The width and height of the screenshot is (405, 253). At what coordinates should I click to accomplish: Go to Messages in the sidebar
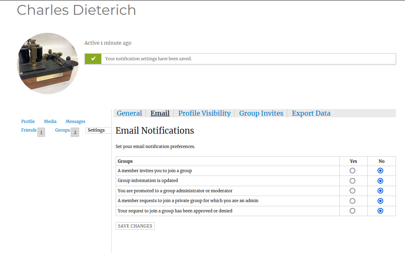(x=75, y=121)
